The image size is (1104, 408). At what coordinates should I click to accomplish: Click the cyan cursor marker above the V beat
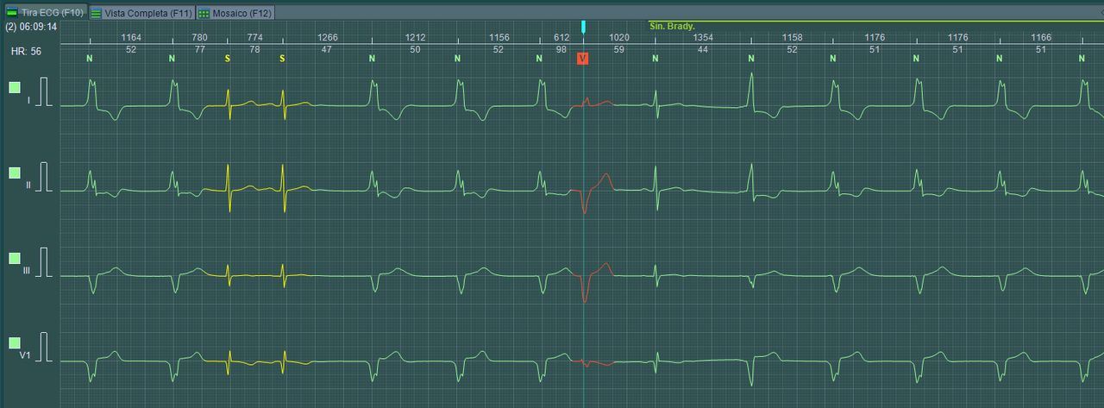tap(583, 27)
